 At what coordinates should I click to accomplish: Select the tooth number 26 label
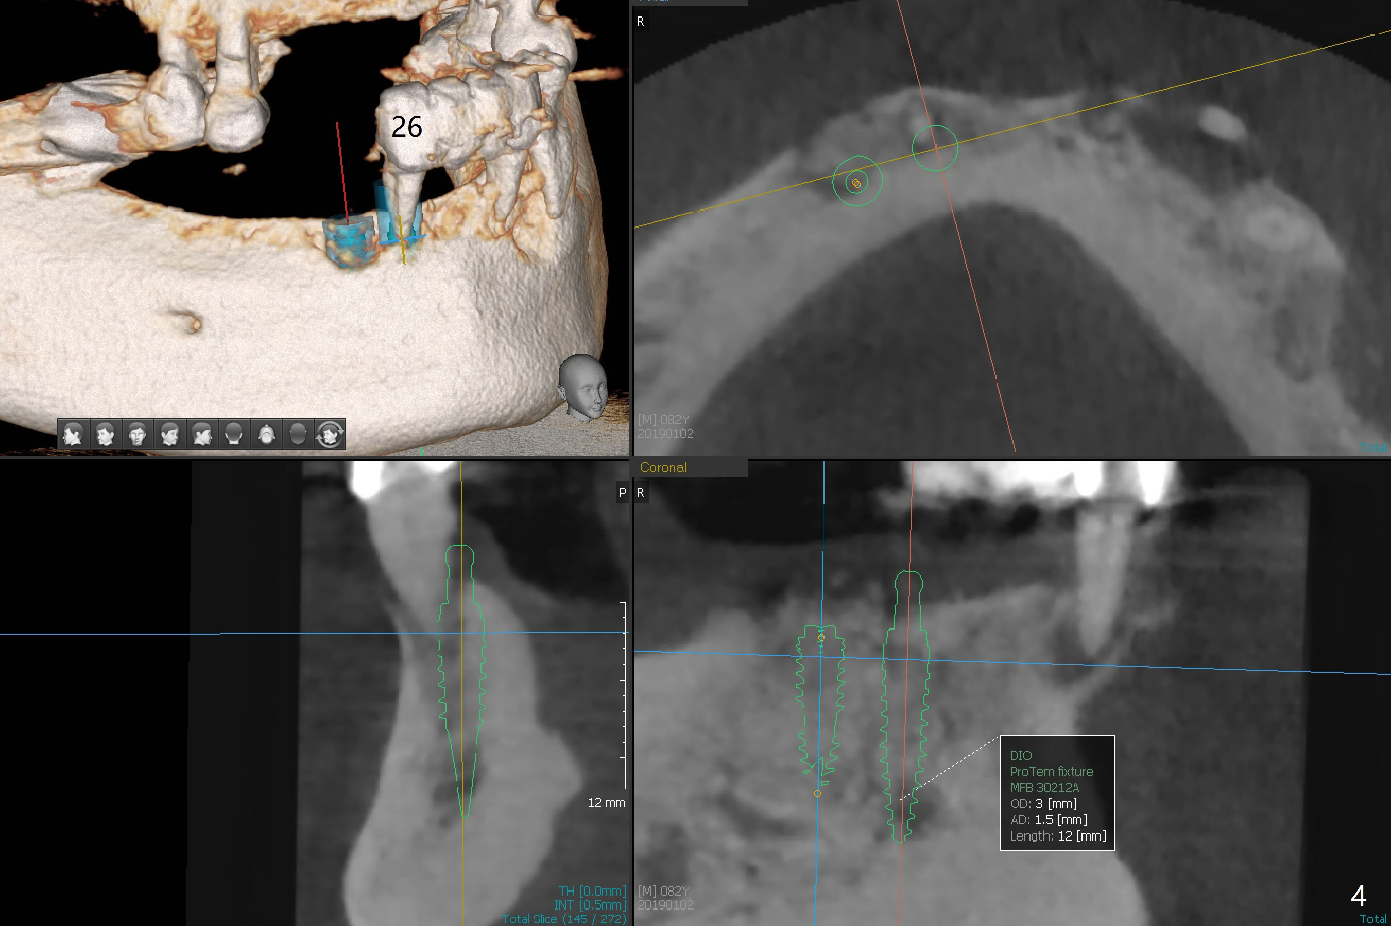pos(406,127)
